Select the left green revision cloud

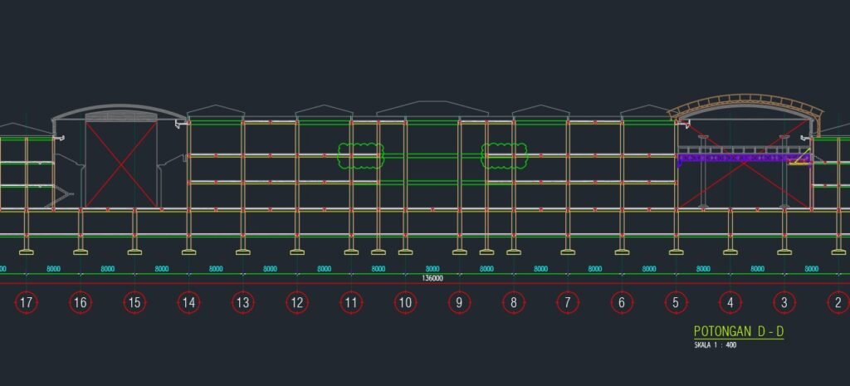point(360,155)
